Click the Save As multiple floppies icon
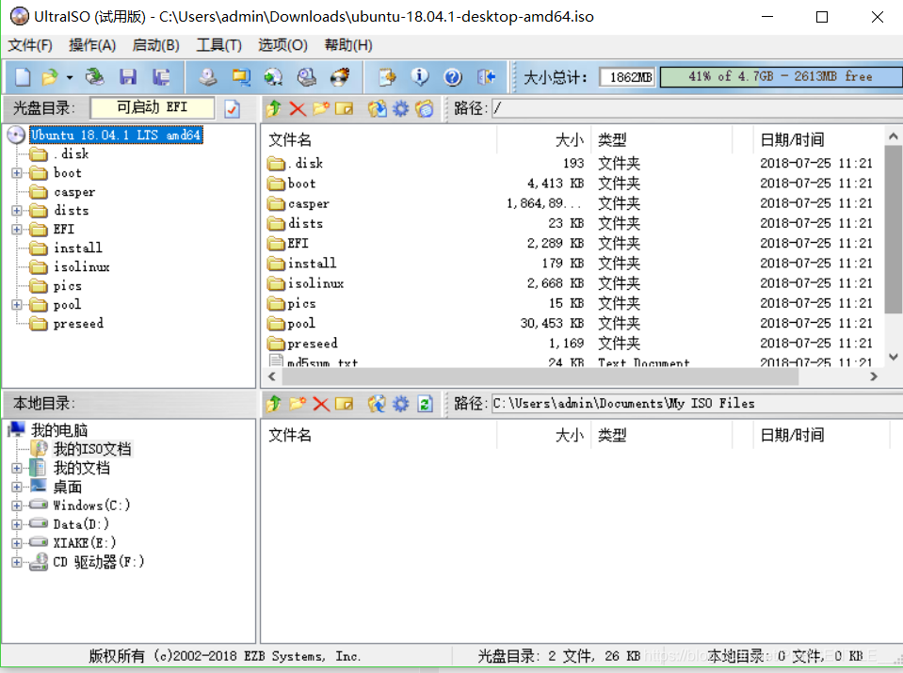Screen dimensions: 903x673 click(161, 76)
